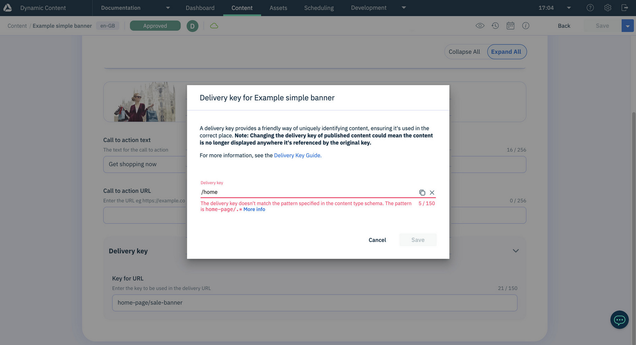Click the D user avatar

point(192,26)
